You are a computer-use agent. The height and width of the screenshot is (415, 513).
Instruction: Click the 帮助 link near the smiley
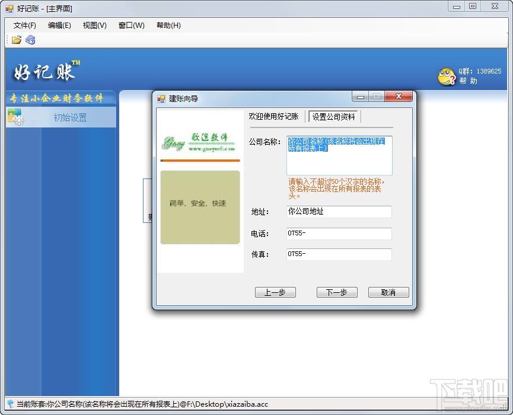[x=468, y=81]
